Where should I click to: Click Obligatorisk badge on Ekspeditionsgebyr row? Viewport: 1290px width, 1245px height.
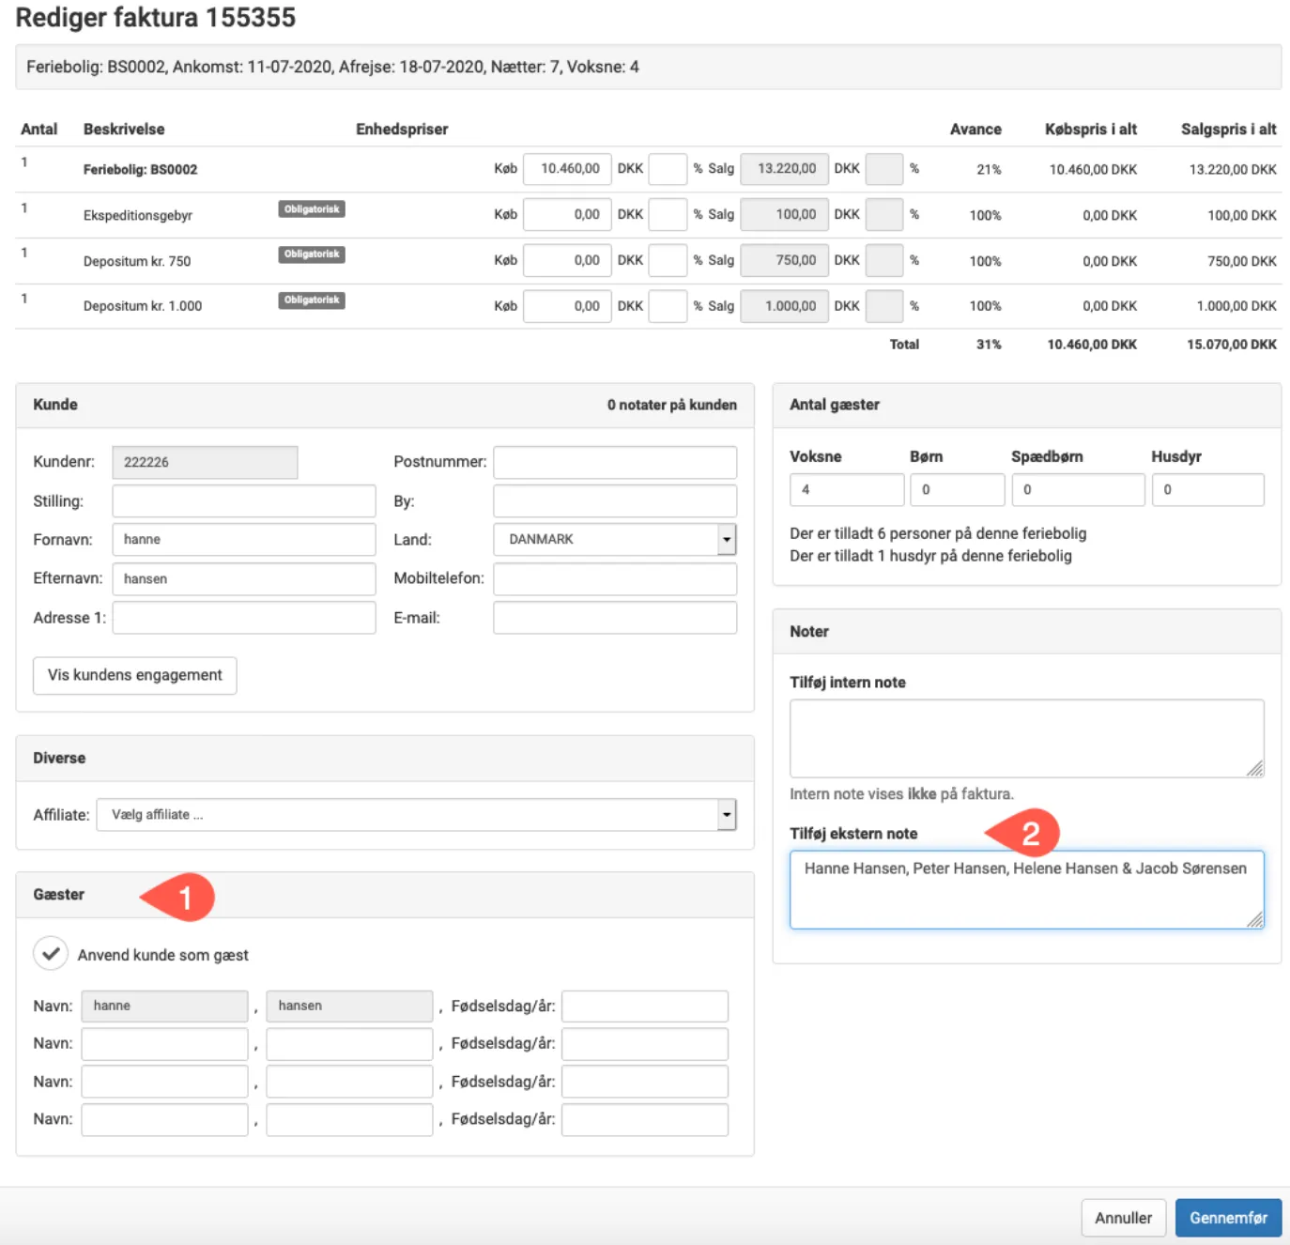[x=312, y=209]
